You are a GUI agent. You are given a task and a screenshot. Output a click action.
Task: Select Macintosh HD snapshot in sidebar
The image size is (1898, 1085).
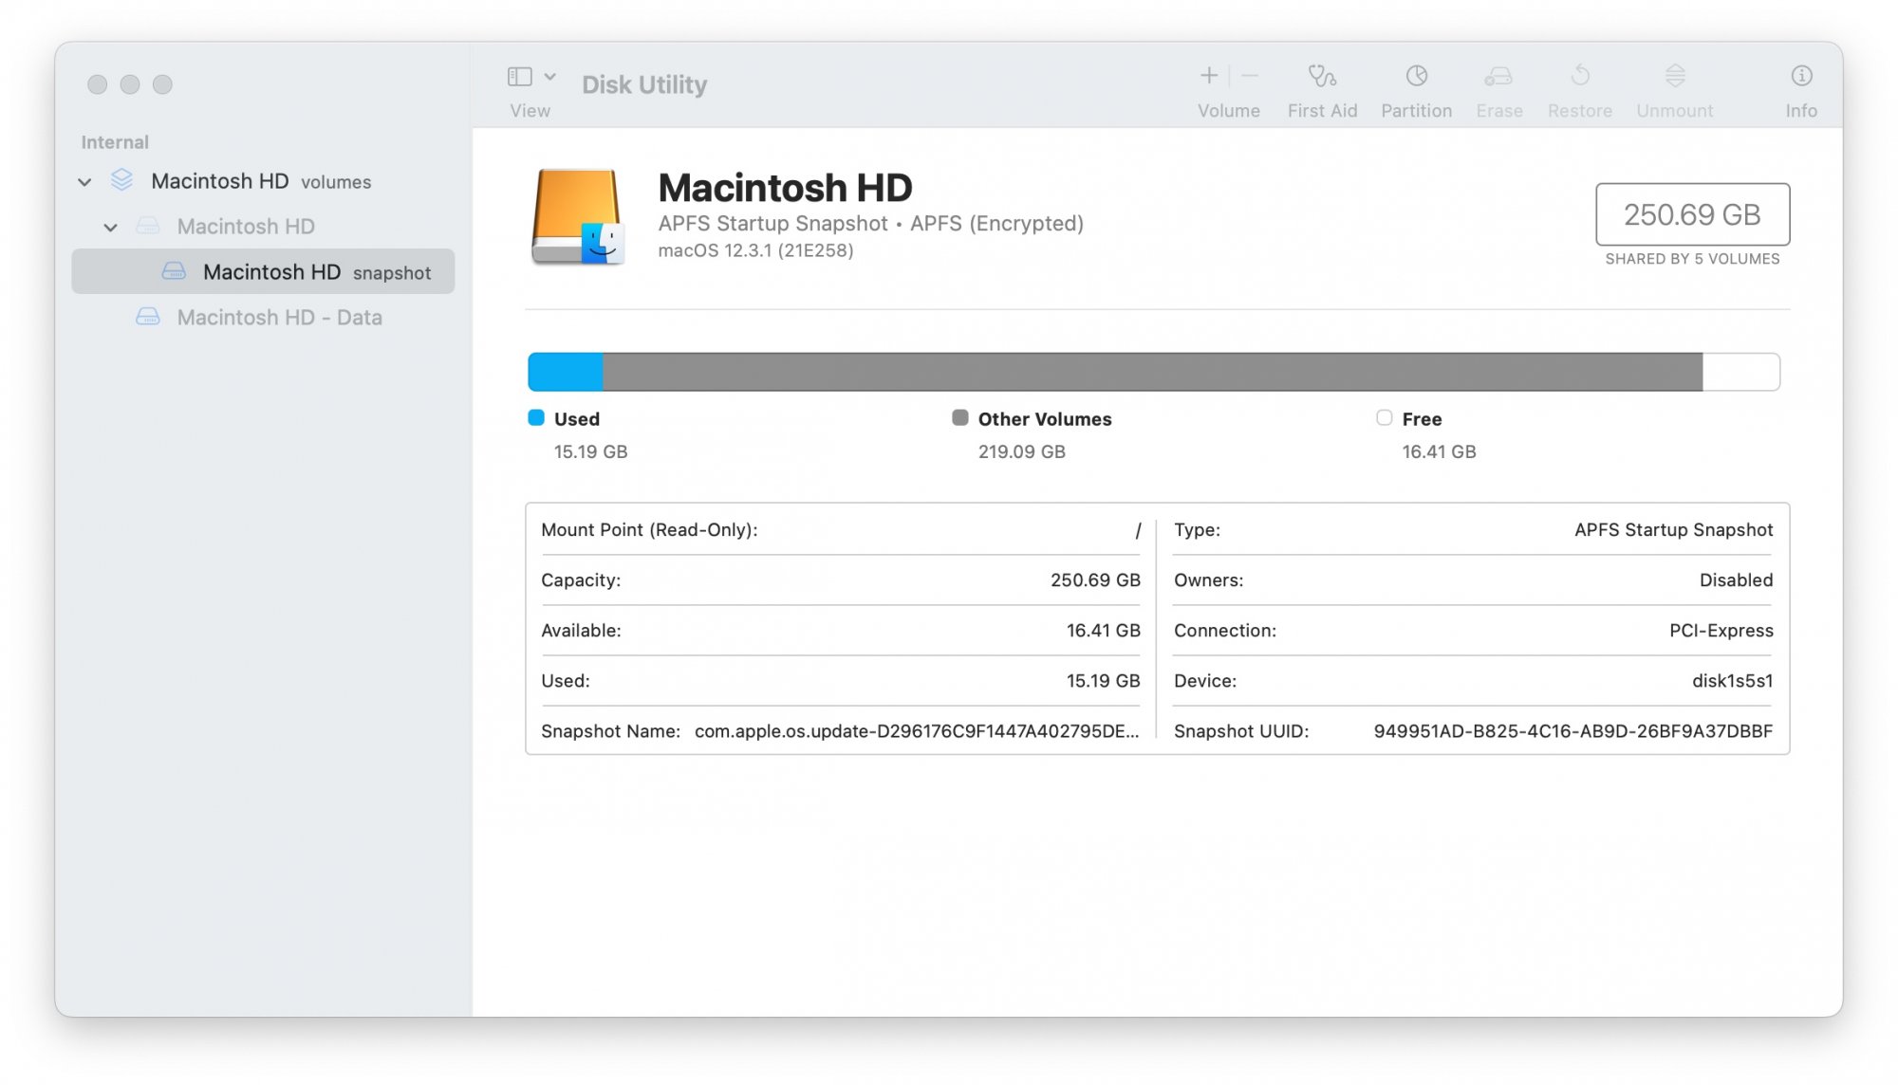click(x=263, y=272)
